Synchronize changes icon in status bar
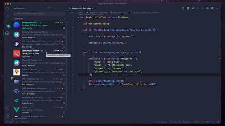Image resolution: width=225 pixels, height=126 pixels. point(17,122)
